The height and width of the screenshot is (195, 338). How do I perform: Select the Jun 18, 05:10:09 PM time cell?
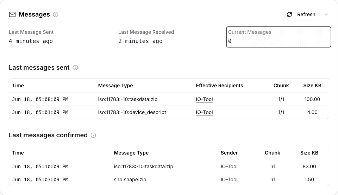point(40,166)
